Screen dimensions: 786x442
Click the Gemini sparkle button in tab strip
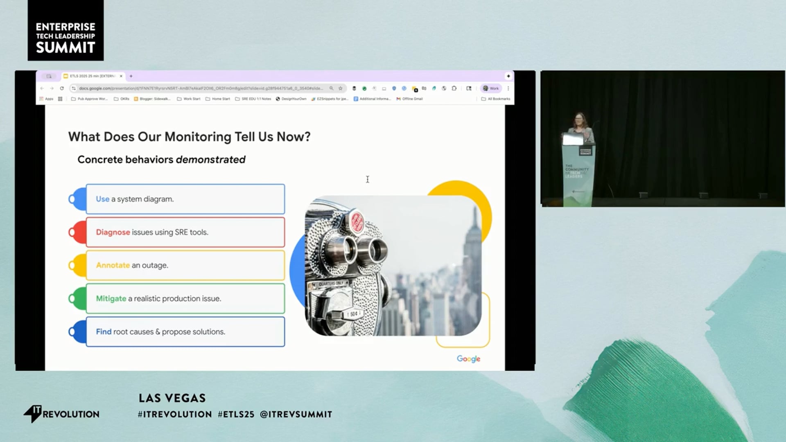[x=508, y=76]
